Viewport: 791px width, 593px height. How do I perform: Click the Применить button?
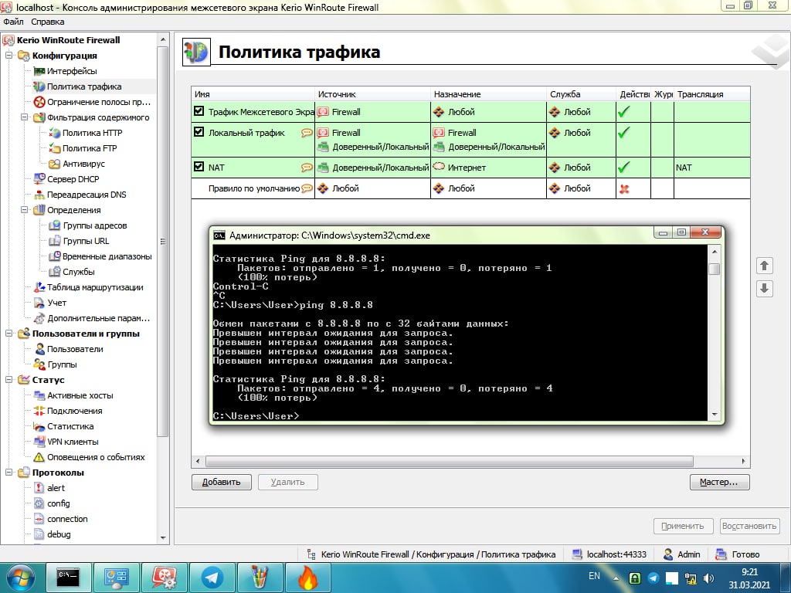[683, 526]
